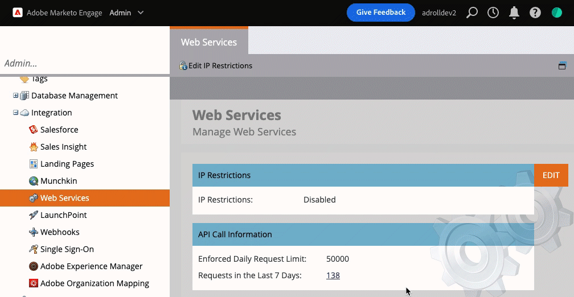Click the Adobe Organization Mapping icon
This screenshot has width=574, height=297.
pyautogui.click(x=33, y=283)
